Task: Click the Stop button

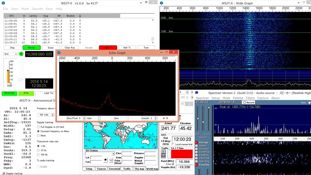Action: (x=12, y=48)
